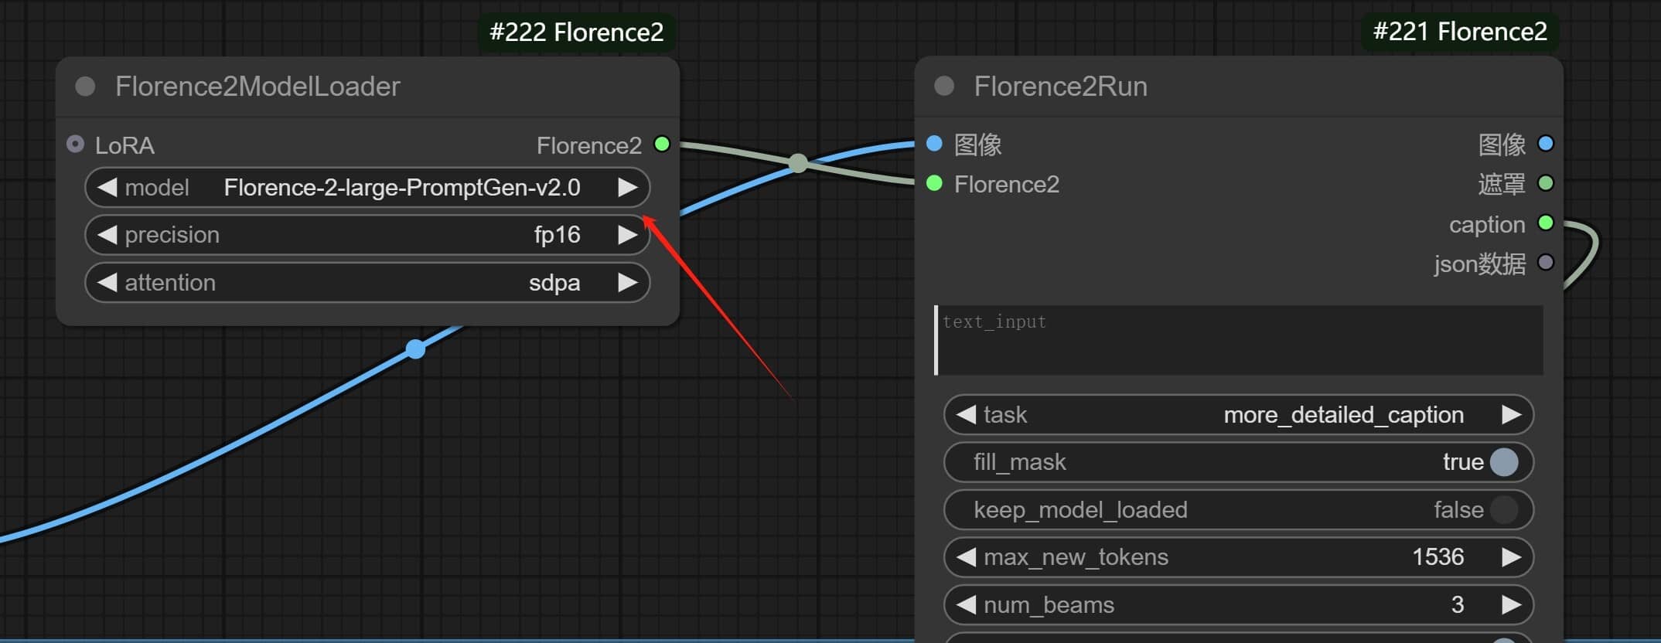
Task: Decrease num_beams with the left arrow
Action: click(966, 605)
